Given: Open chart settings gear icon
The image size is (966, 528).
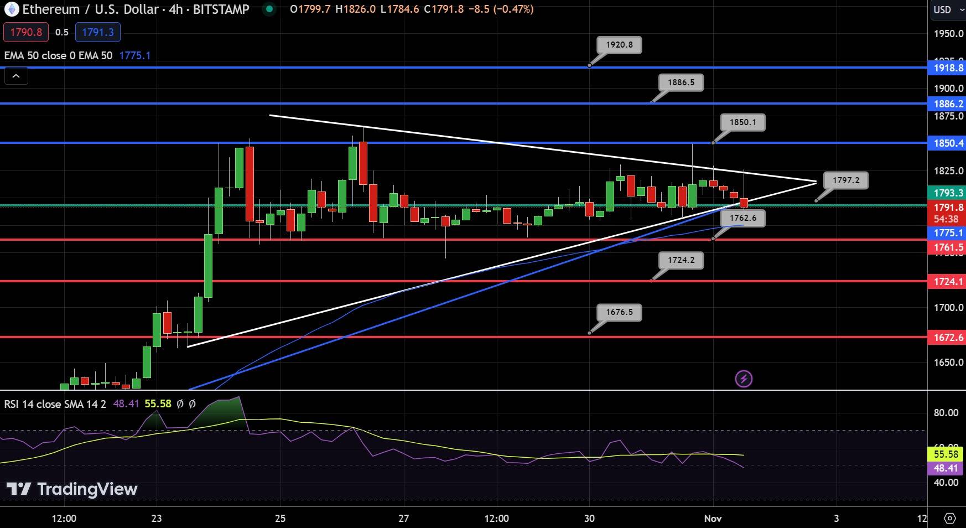Looking at the screenshot, I should tap(949, 519).
